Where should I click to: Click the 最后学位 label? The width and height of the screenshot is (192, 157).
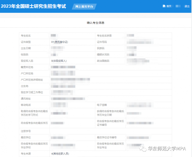click(x=26, y=138)
